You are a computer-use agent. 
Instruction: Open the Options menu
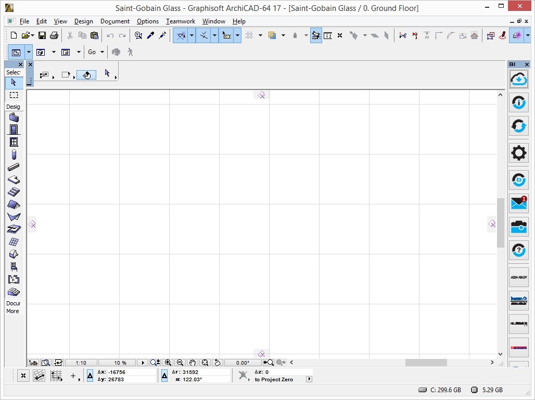pos(148,21)
